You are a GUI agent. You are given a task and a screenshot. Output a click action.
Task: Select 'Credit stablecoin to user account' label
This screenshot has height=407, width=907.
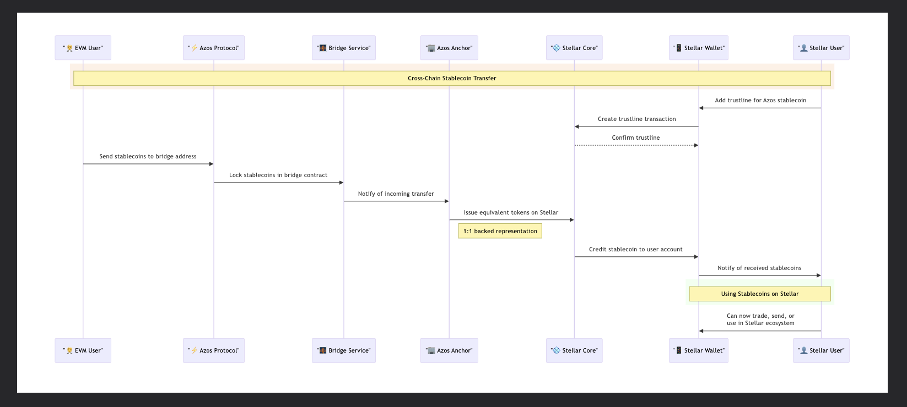636,249
